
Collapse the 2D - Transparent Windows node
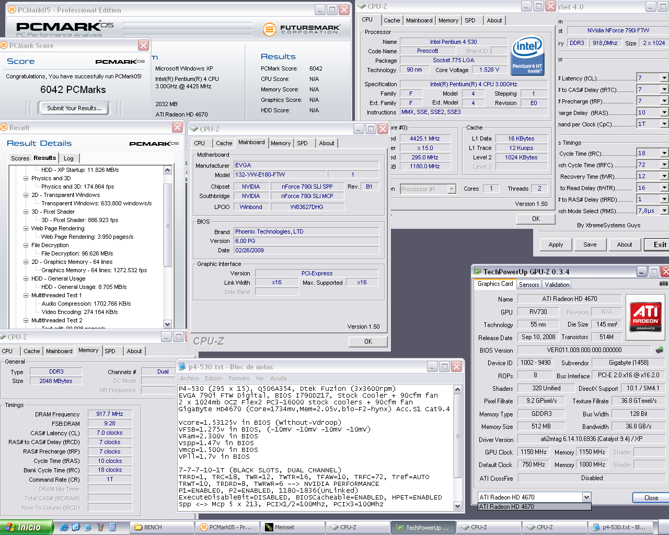26,195
